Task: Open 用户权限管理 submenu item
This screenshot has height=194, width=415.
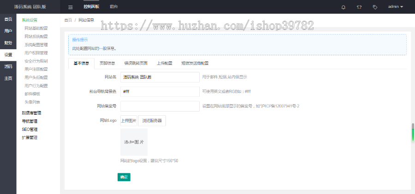Action: pos(36,53)
